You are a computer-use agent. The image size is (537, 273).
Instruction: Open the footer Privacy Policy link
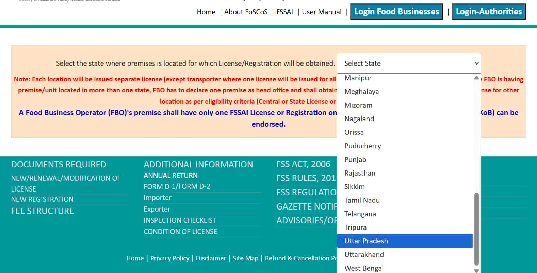(170, 258)
